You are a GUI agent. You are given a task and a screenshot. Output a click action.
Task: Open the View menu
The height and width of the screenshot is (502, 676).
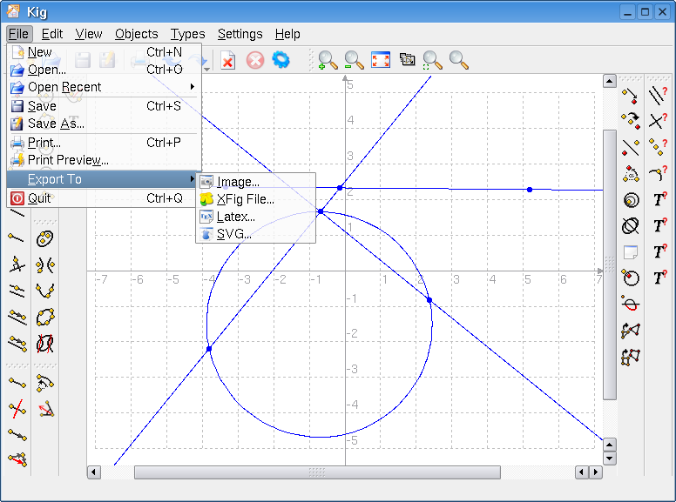[x=89, y=34]
